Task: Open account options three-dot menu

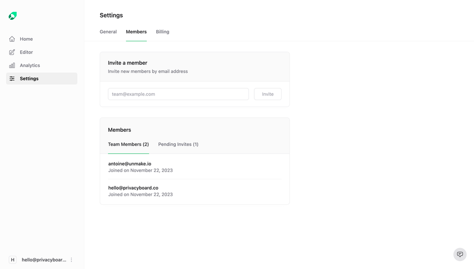Action: click(71, 259)
